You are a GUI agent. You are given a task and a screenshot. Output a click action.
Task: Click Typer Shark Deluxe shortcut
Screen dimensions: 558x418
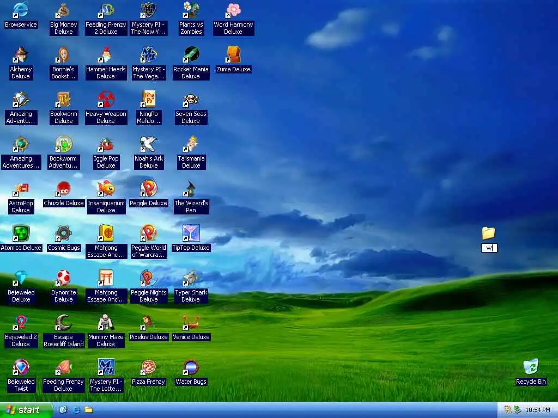pos(191,278)
